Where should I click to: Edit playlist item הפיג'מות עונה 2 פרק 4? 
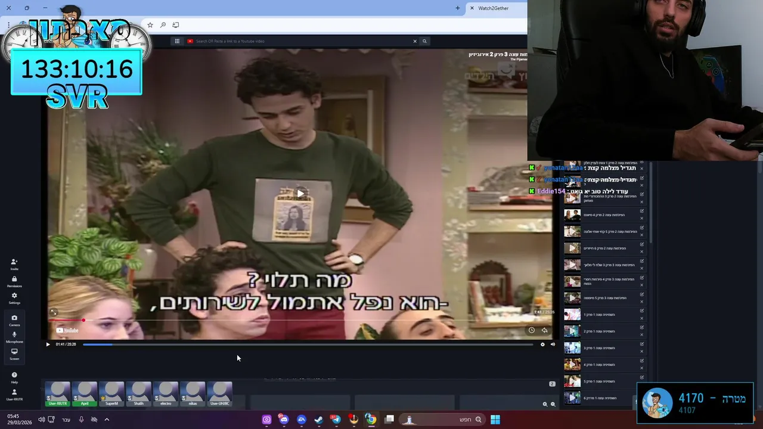click(x=642, y=211)
